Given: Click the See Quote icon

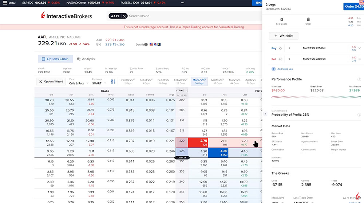Looking at the screenshot, I should [281, 19].
